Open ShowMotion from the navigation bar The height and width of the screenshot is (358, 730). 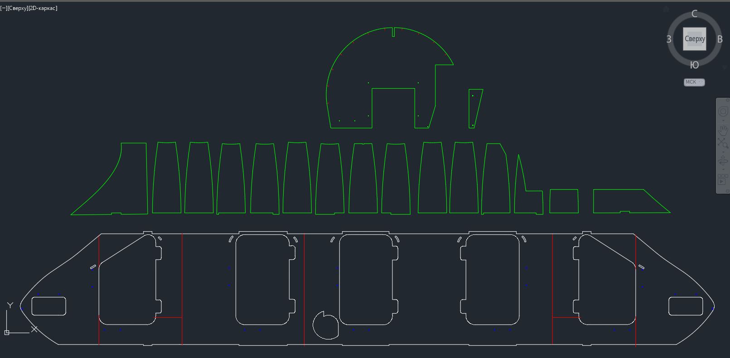tap(723, 180)
